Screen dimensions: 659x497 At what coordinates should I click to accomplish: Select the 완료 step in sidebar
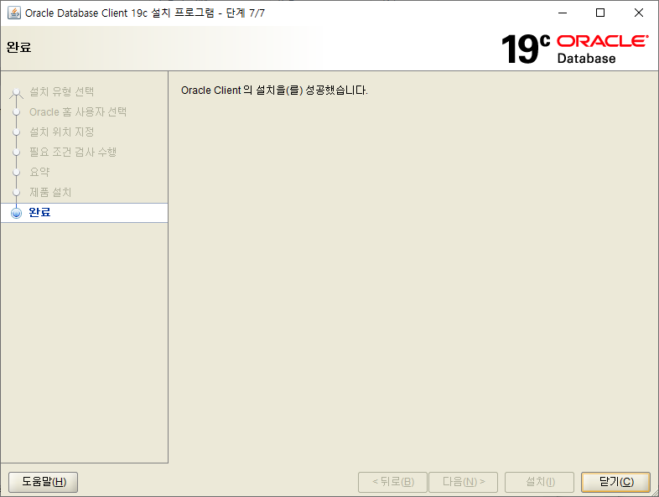[x=85, y=213]
